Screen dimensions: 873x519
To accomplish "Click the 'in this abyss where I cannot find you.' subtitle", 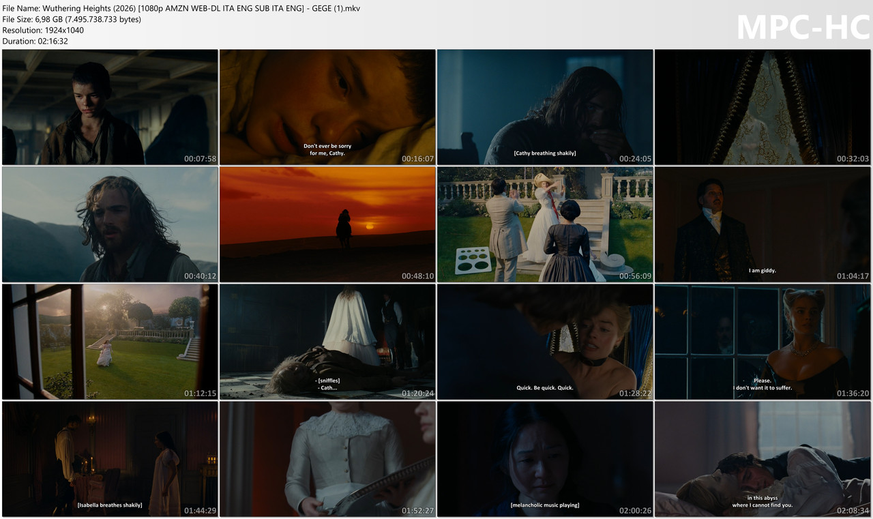I will pyautogui.click(x=763, y=501).
